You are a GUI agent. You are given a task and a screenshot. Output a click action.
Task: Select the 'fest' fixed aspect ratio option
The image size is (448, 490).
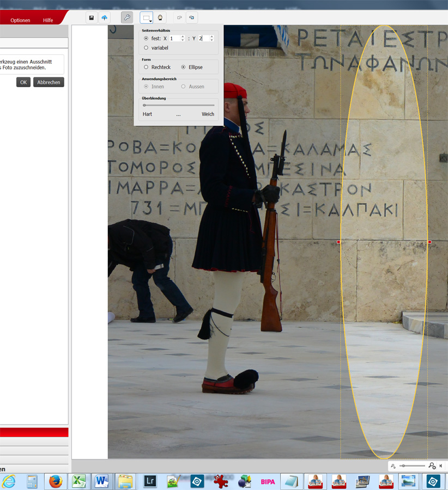pyautogui.click(x=146, y=39)
